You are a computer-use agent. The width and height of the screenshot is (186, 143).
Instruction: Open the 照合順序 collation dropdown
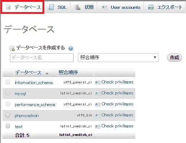click(x=118, y=57)
